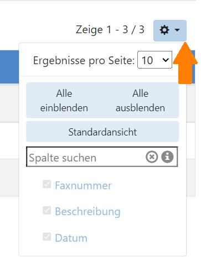This screenshot has width=201, height=276.
Task: Open the Ergebnisse pro Seite dropdown
Action: [154, 60]
